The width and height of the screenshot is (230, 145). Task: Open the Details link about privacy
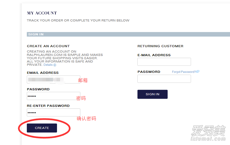48,65
